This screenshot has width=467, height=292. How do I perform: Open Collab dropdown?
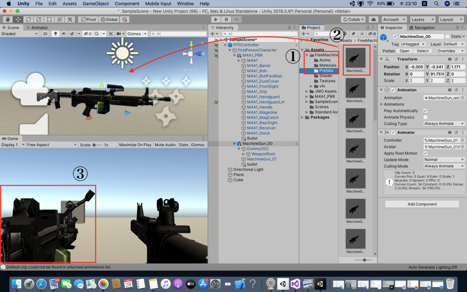point(353,19)
